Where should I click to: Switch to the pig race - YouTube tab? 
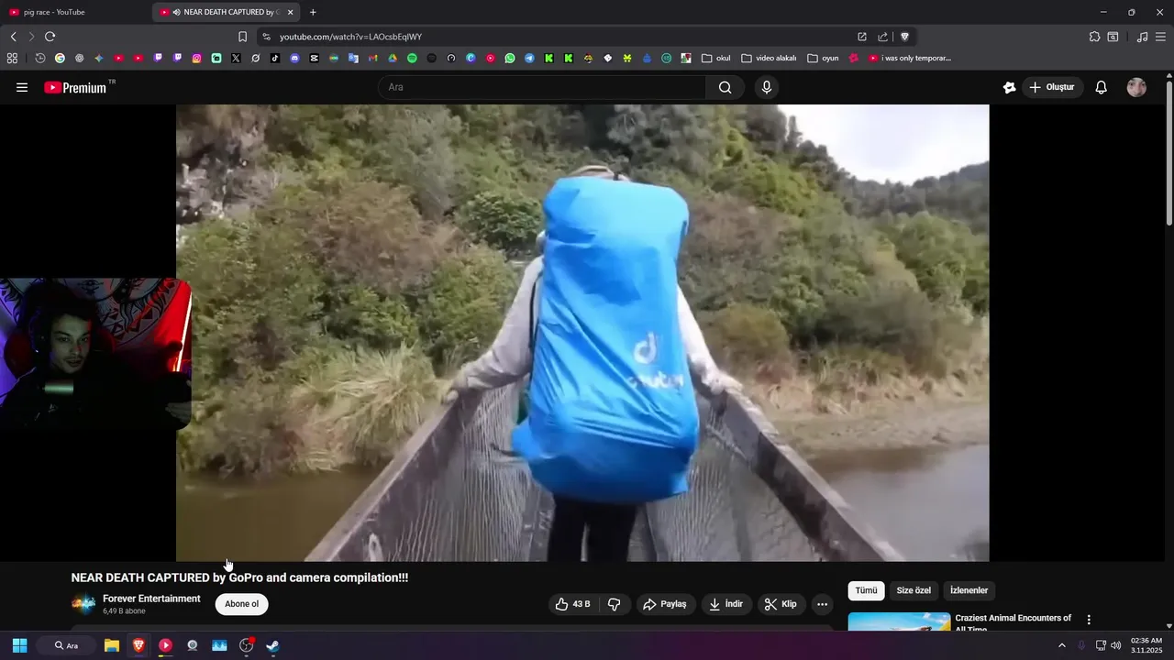coord(73,12)
